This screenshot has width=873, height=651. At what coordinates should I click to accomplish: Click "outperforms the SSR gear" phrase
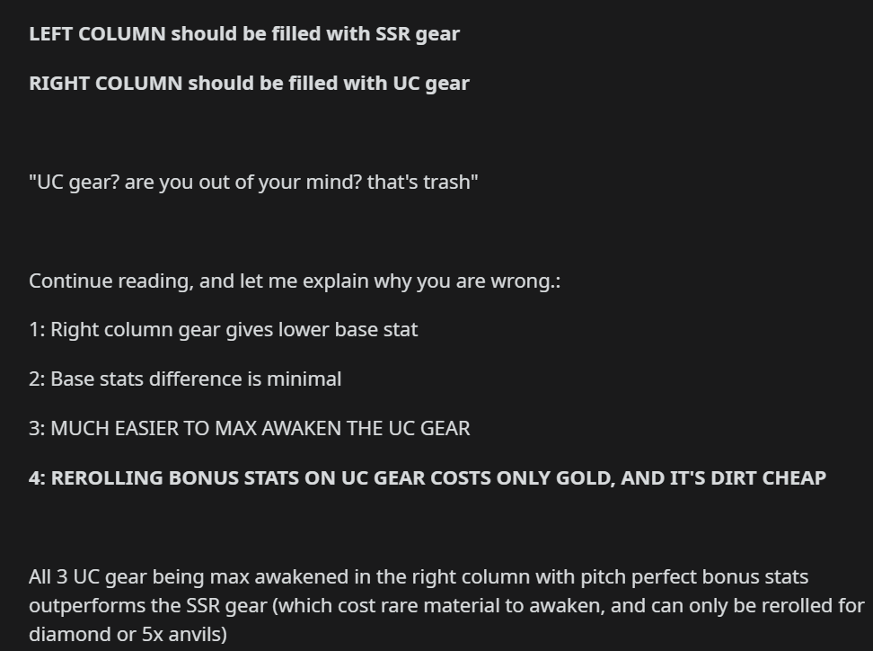pos(148,606)
